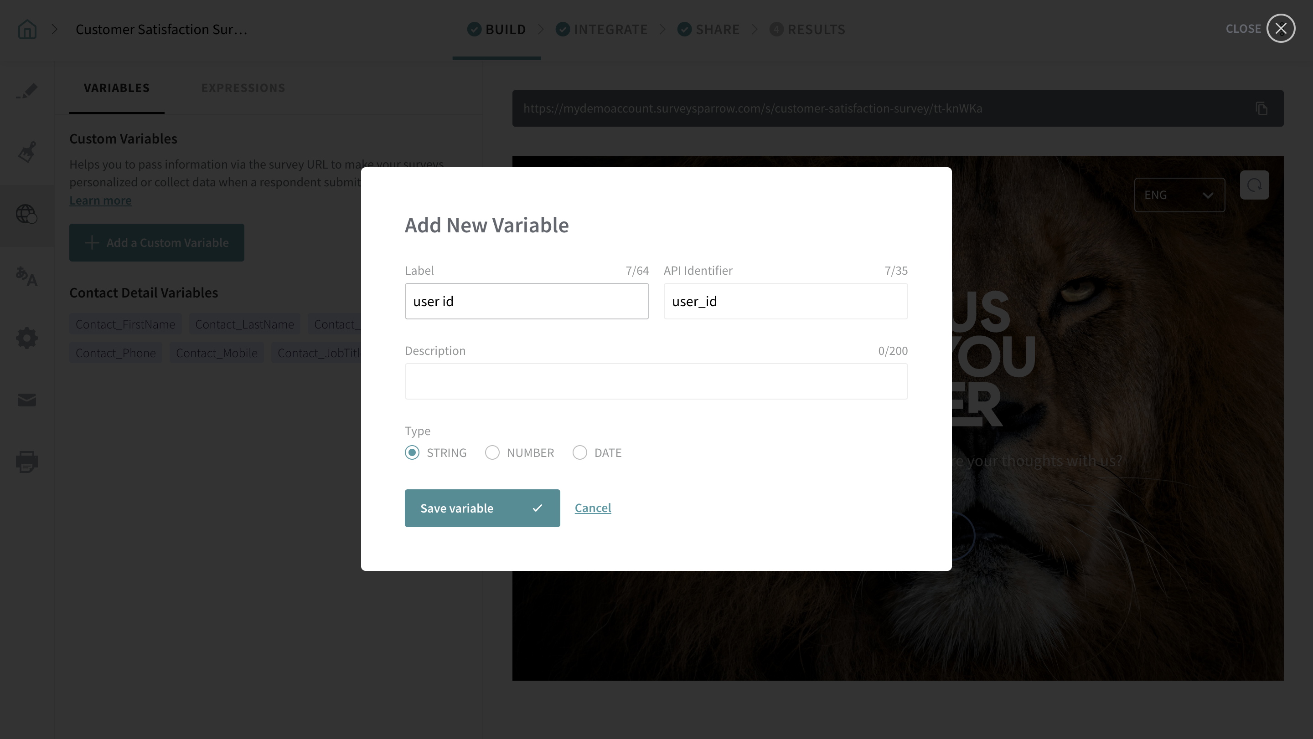Select the NUMBER type radio button
Screen dimensions: 1313x739
pos(492,452)
